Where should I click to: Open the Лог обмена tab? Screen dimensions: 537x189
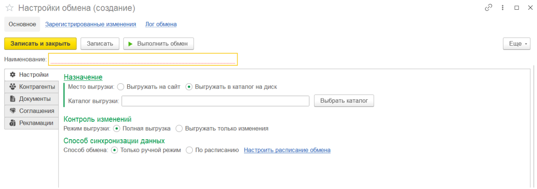(x=161, y=24)
